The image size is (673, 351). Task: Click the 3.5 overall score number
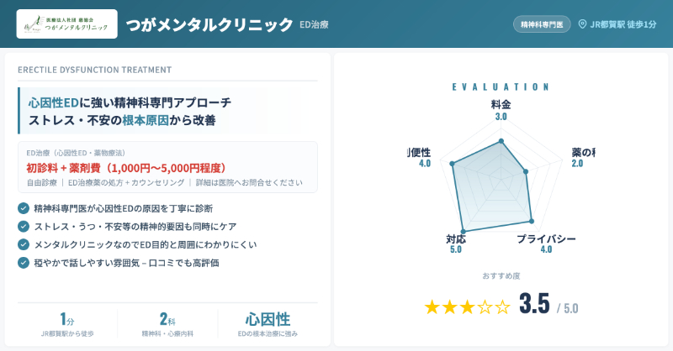(534, 304)
